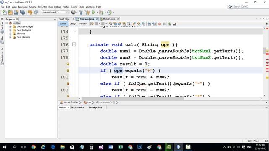Click the lightbulb hint on line 179
Viewport: 269px width, 151px height.
pos(68,64)
